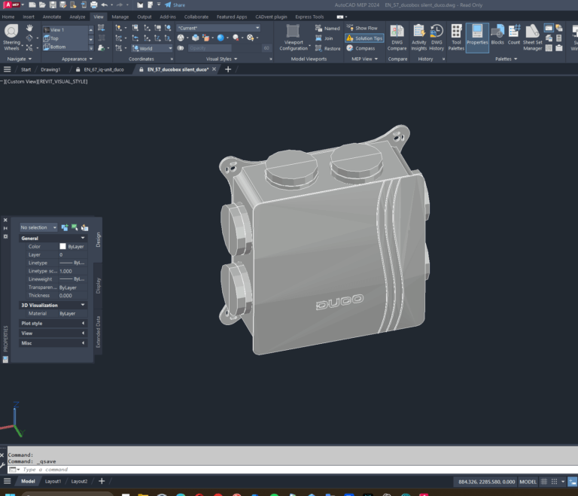Click the Color ByLayer white swatch
Viewport: 578px width, 496px height.
[62, 246]
